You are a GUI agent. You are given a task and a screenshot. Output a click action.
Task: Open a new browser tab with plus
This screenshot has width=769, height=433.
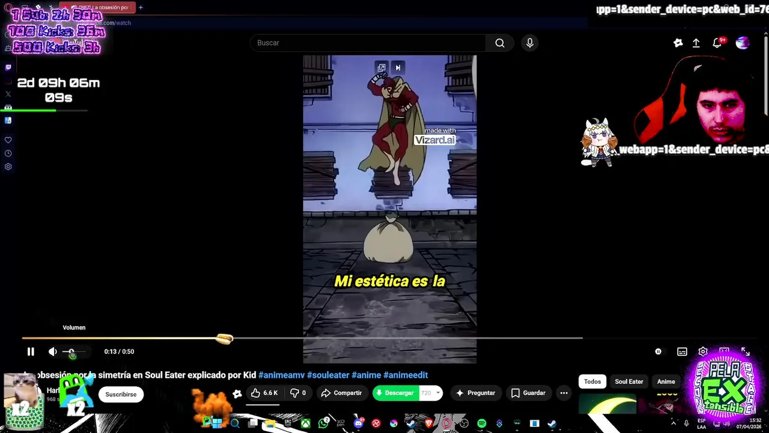click(141, 8)
